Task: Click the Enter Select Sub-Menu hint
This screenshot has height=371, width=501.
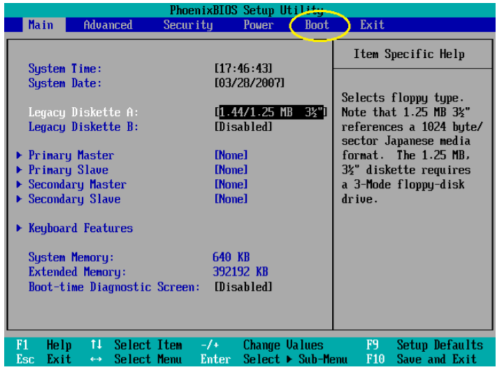Action: [x=274, y=359]
